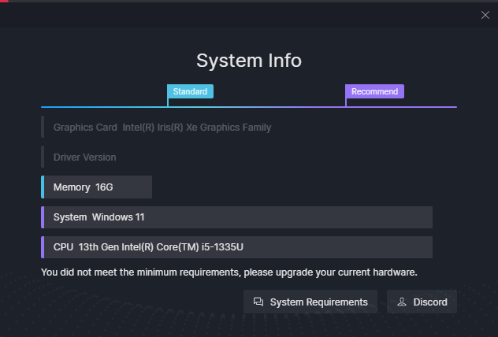This screenshot has width=498, height=337.
Task: Open the System Requirements page
Action: point(310,302)
